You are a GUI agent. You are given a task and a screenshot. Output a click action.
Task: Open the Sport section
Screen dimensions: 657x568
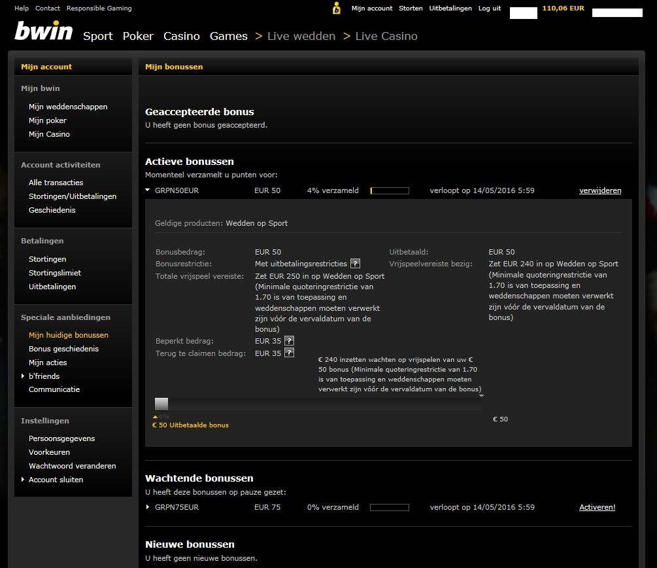point(98,36)
